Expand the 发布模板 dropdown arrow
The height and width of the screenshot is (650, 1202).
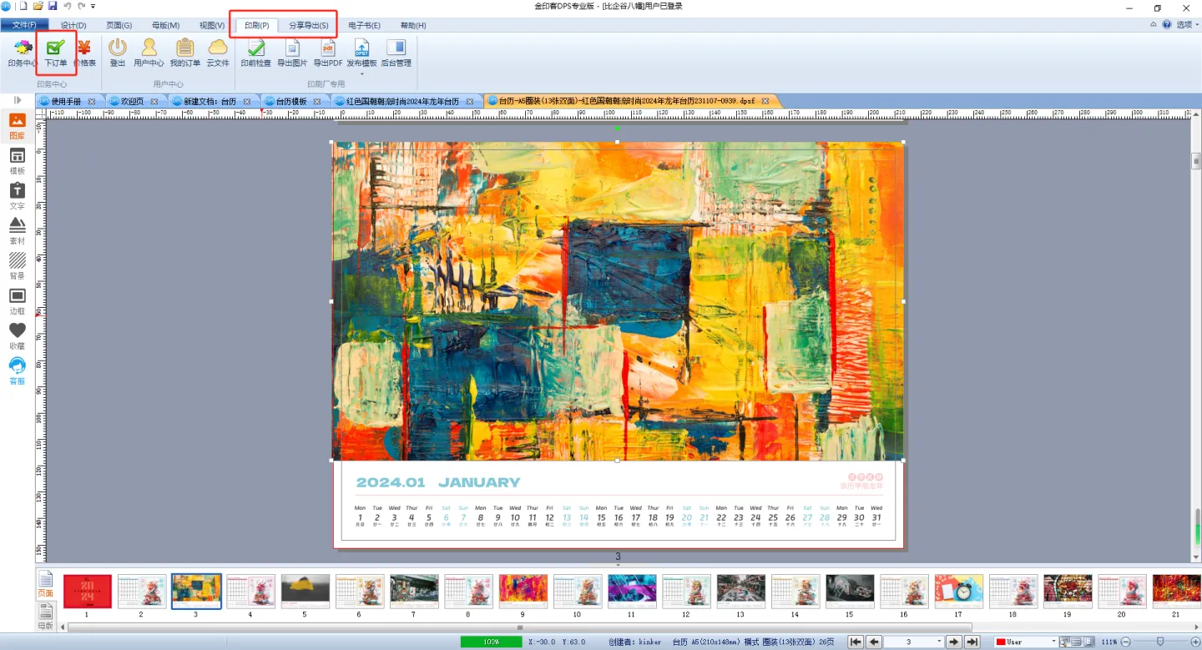(x=362, y=74)
